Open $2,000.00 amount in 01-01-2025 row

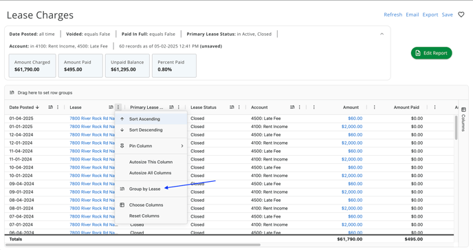[x=352, y=126]
